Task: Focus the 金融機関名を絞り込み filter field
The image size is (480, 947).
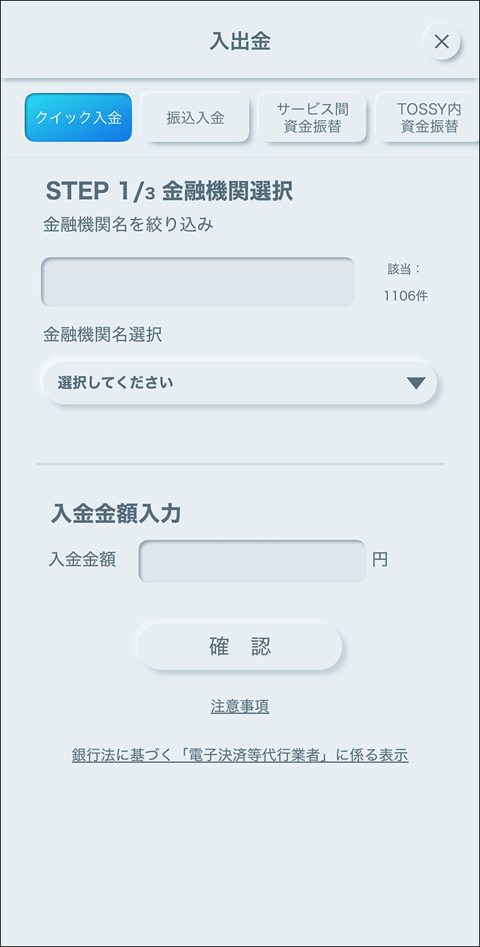Action: [198, 282]
